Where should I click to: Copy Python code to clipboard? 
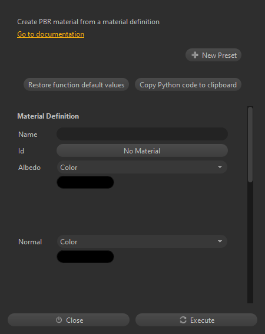188,85
